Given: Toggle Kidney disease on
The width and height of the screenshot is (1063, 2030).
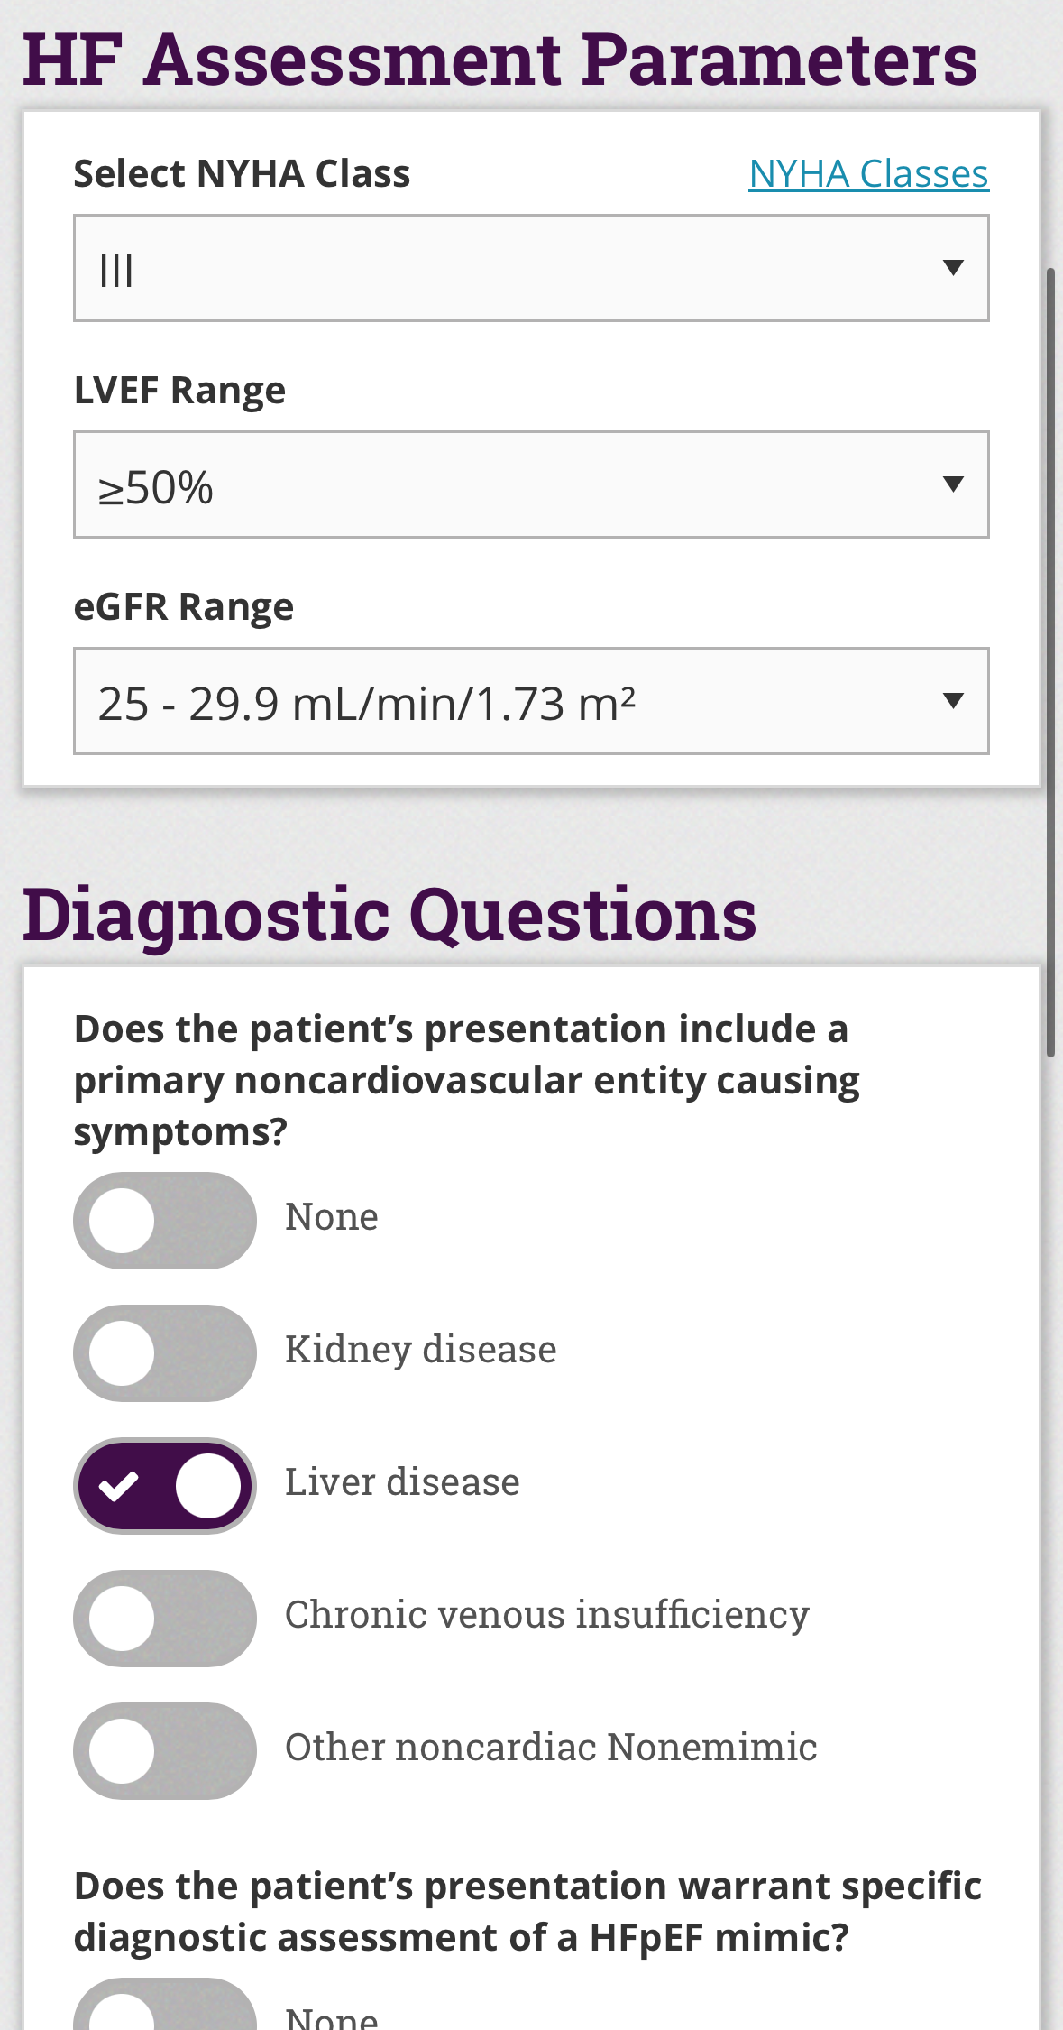Looking at the screenshot, I should [x=165, y=1353].
